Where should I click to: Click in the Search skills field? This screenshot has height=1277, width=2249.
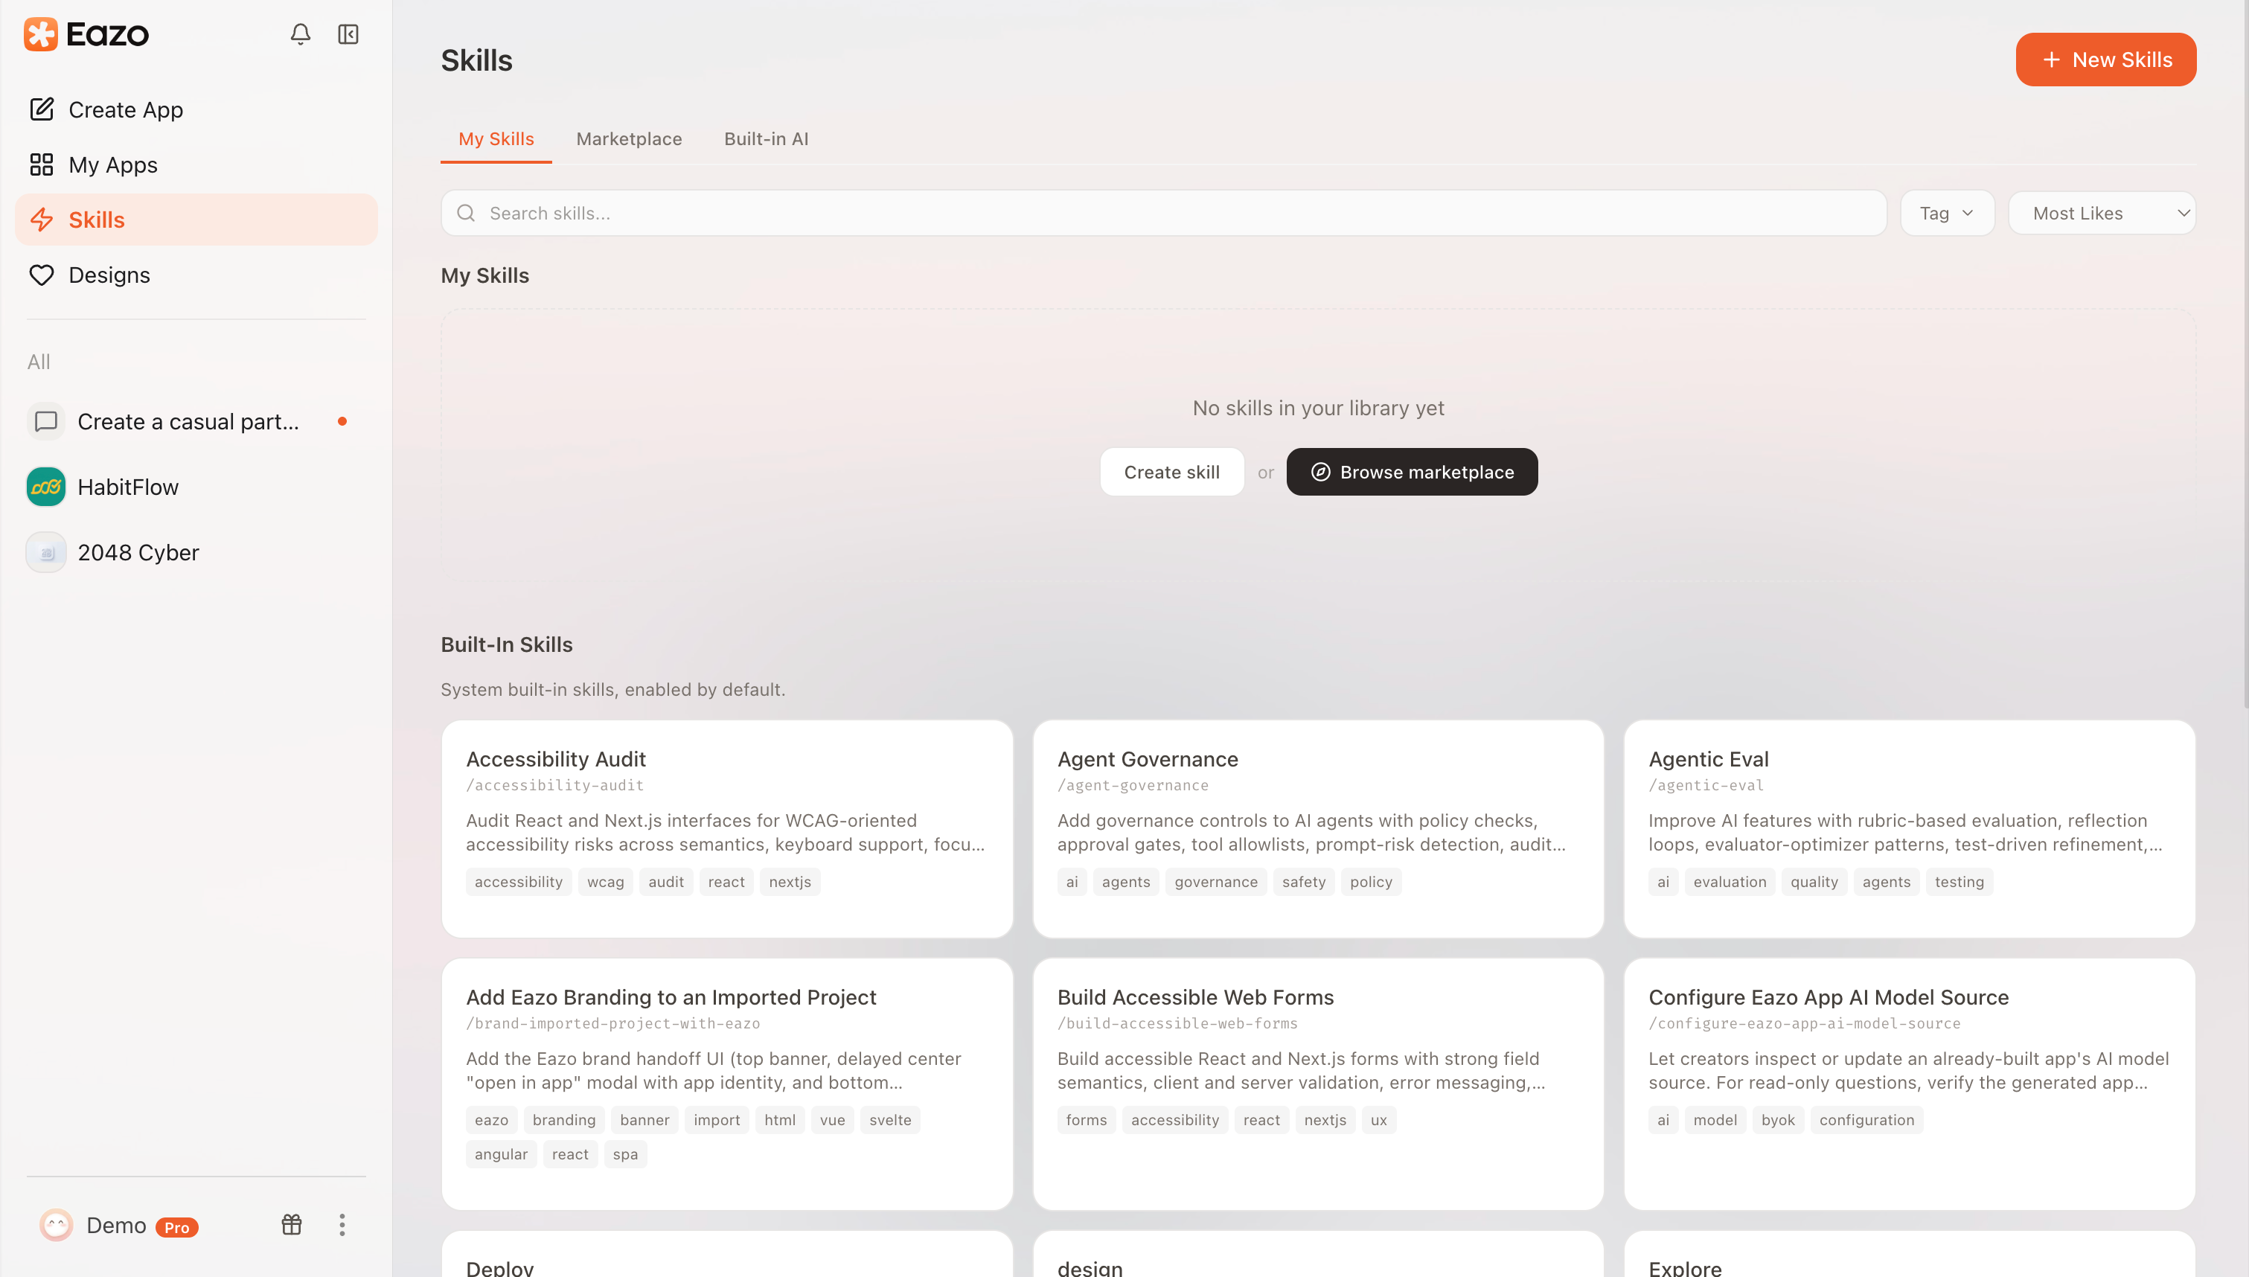pos(1163,213)
